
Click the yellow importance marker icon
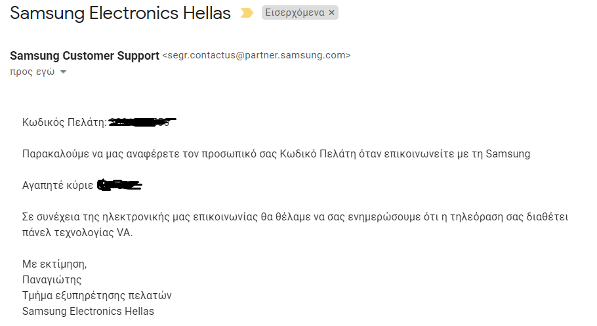tap(247, 13)
